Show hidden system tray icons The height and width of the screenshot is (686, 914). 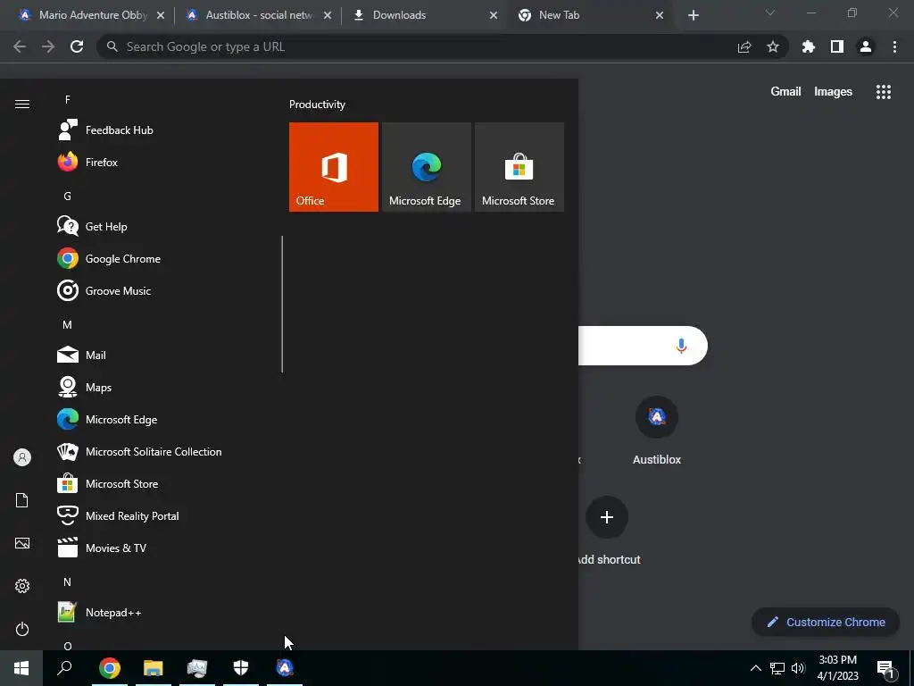click(x=755, y=668)
